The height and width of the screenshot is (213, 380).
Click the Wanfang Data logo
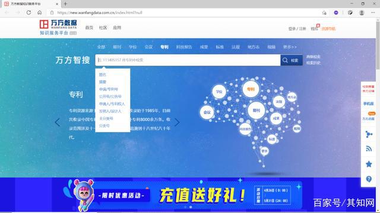coord(58,28)
